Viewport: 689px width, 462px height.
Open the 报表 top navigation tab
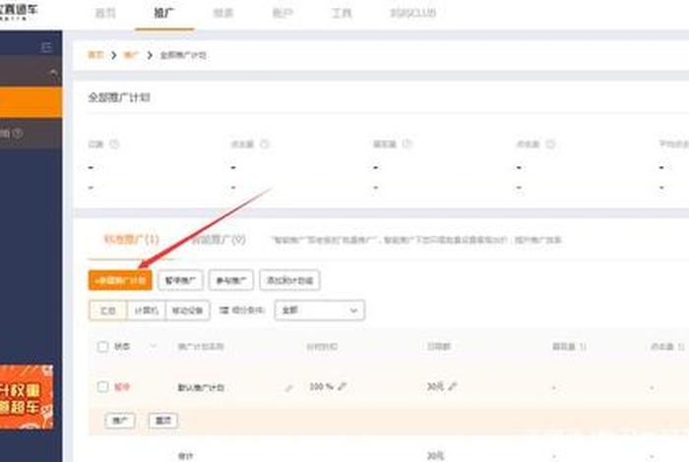pos(222,13)
